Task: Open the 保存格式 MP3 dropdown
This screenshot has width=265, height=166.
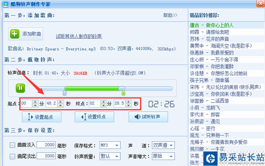Action: pos(110,145)
